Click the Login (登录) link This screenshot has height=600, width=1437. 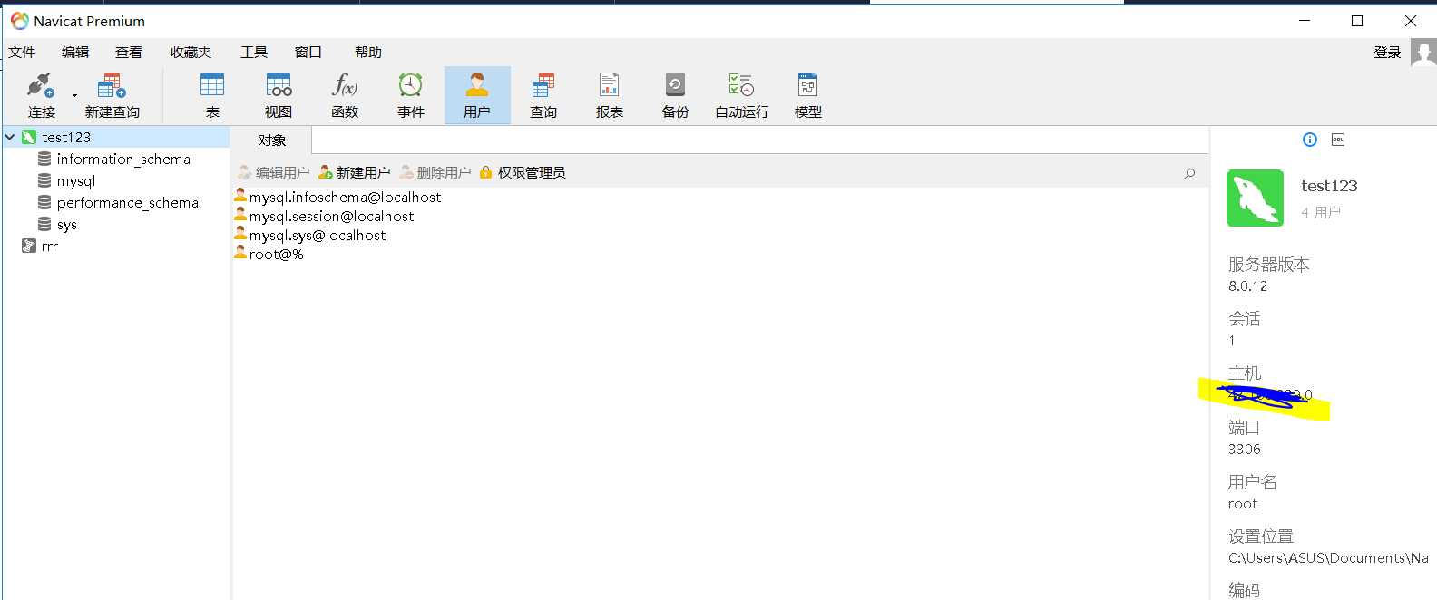pos(1387,52)
